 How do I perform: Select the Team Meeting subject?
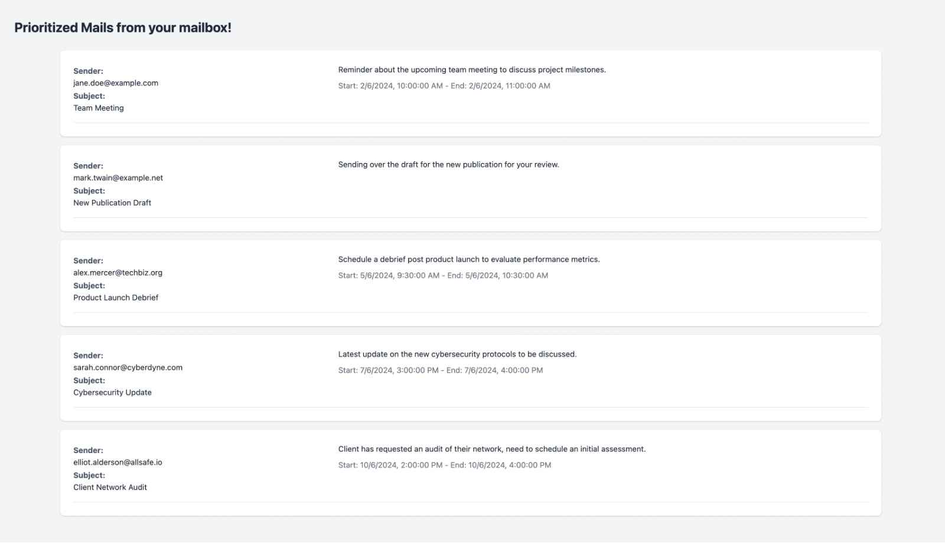[x=99, y=108]
